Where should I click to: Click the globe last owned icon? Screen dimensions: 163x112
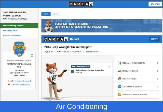click(119, 87)
